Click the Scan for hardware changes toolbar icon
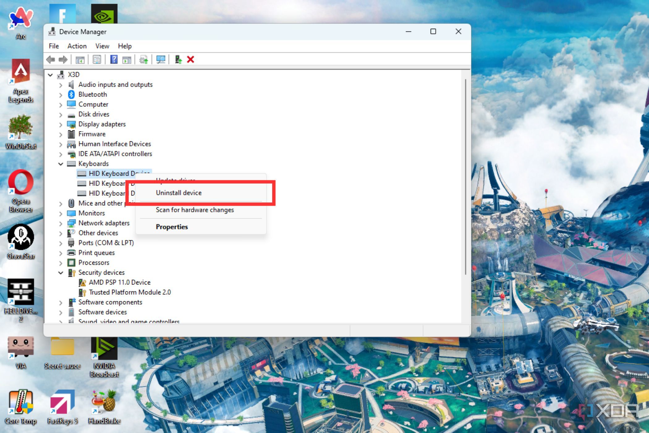 click(161, 59)
